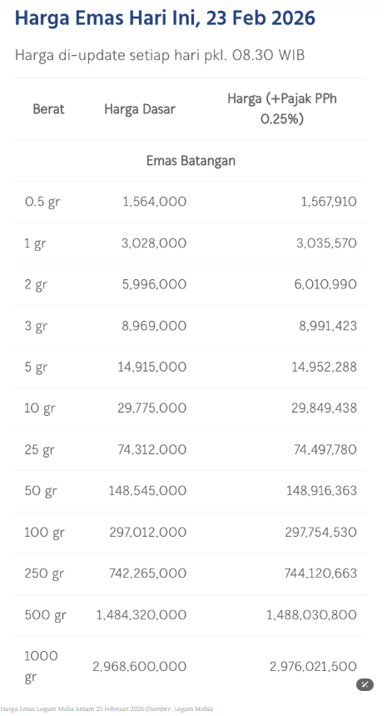
Task: Select the Emas Batangan section row
Action: coord(191,161)
